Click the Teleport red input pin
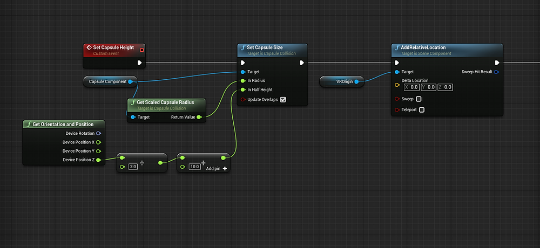The width and height of the screenshot is (540, 248). click(x=397, y=110)
